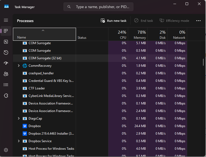This screenshot has width=206, height=157.
Task: Open the hamburger navigation menu
Action: 6,20
